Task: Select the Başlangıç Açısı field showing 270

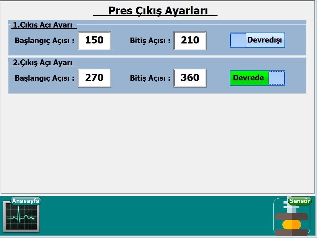Action: click(x=94, y=78)
